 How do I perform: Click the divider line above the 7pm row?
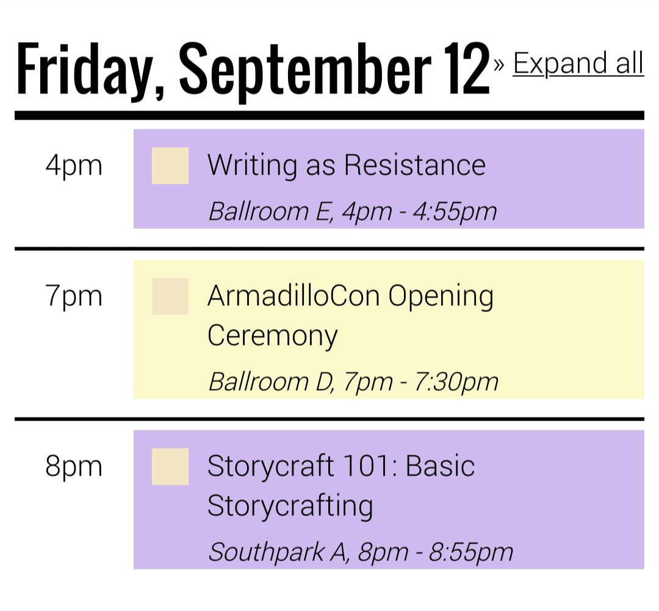click(x=329, y=248)
